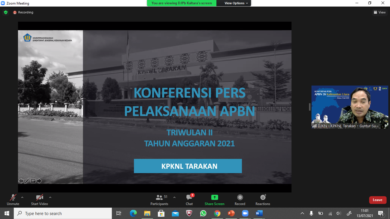Click the pen annotation icon on slide
390x219 pixels.
[x=27, y=181]
